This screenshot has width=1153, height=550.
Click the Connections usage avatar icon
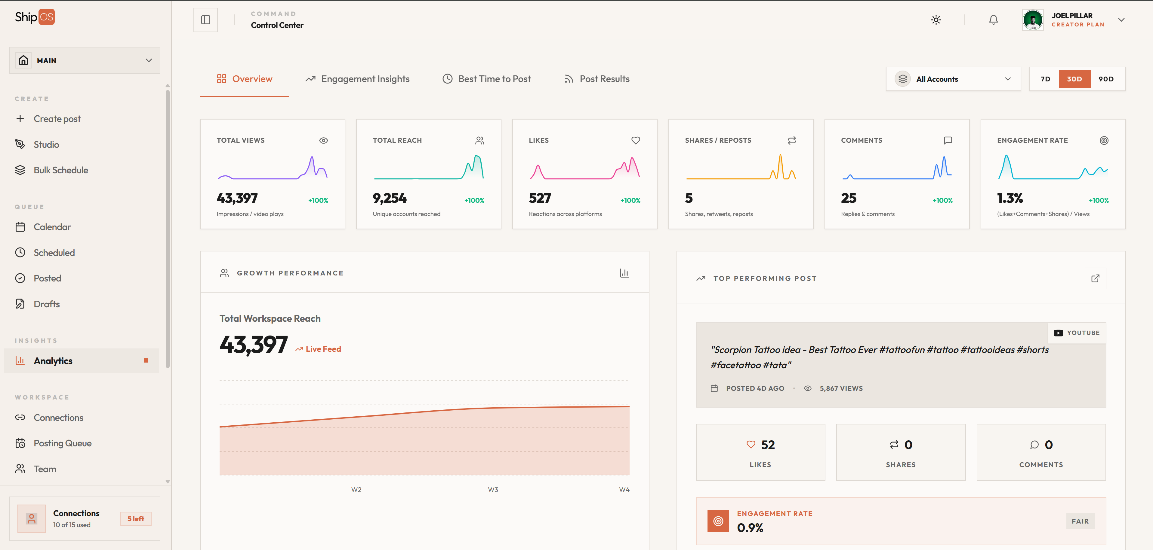point(31,519)
